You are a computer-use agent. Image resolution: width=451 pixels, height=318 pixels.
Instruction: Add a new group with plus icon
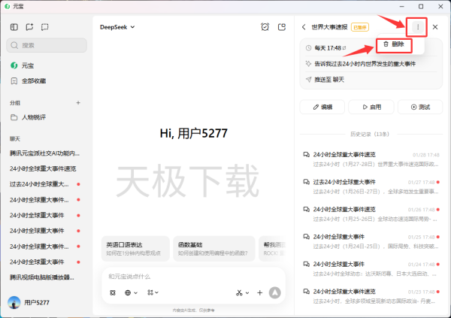point(78,102)
